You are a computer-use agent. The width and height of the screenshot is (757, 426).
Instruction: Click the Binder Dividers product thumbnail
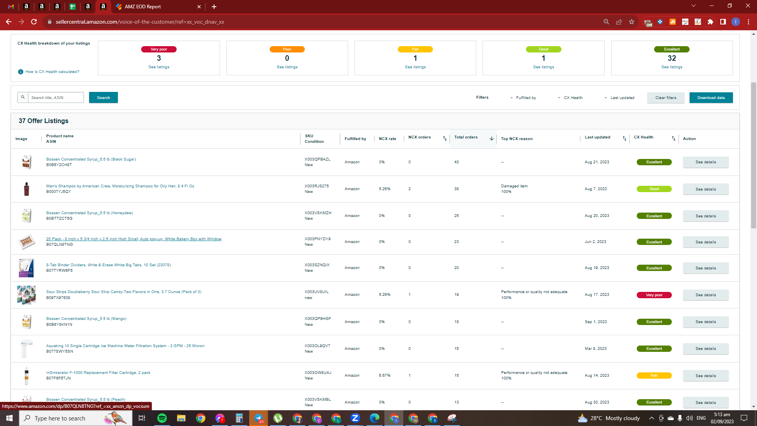point(26,268)
